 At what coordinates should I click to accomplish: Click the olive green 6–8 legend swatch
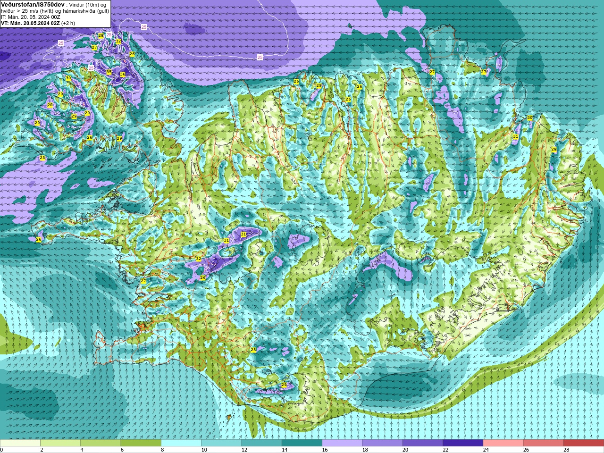141,443
